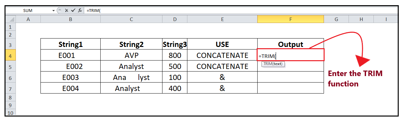Click inside the formula bar text
400x123 pixels.
(239, 10)
